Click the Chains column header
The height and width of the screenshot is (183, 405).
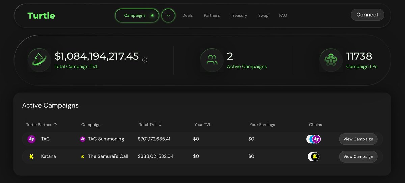click(x=316, y=125)
